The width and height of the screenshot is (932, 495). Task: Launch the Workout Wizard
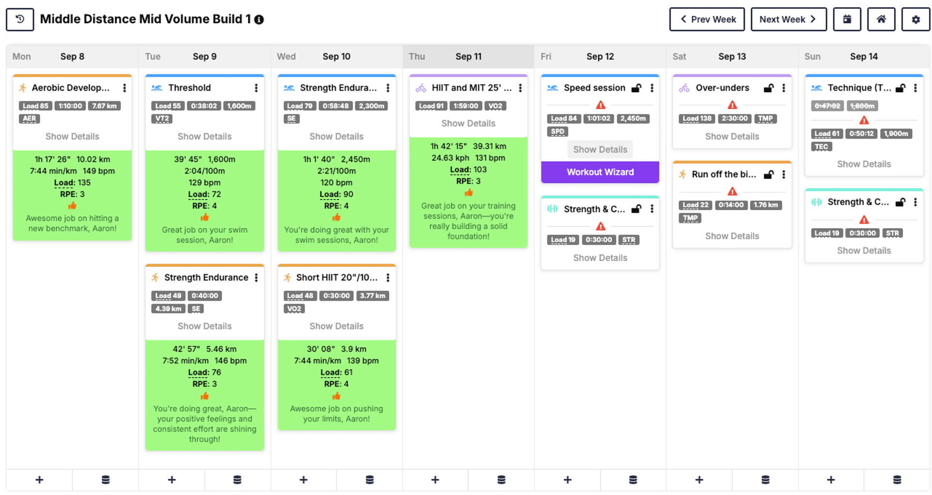pyautogui.click(x=600, y=172)
